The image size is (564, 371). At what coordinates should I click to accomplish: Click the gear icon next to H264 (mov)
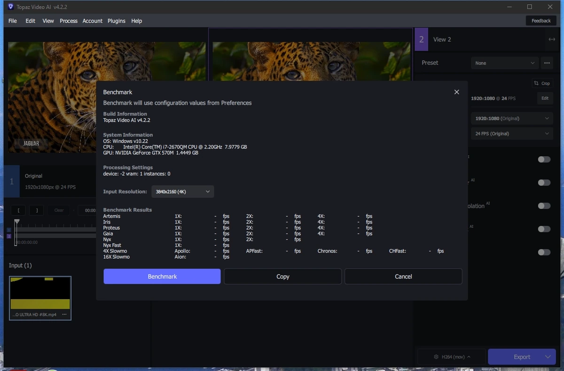pyautogui.click(x=436, y=357)
